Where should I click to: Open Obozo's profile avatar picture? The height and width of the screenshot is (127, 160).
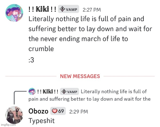pyautogui.click(x=15, y=116)
